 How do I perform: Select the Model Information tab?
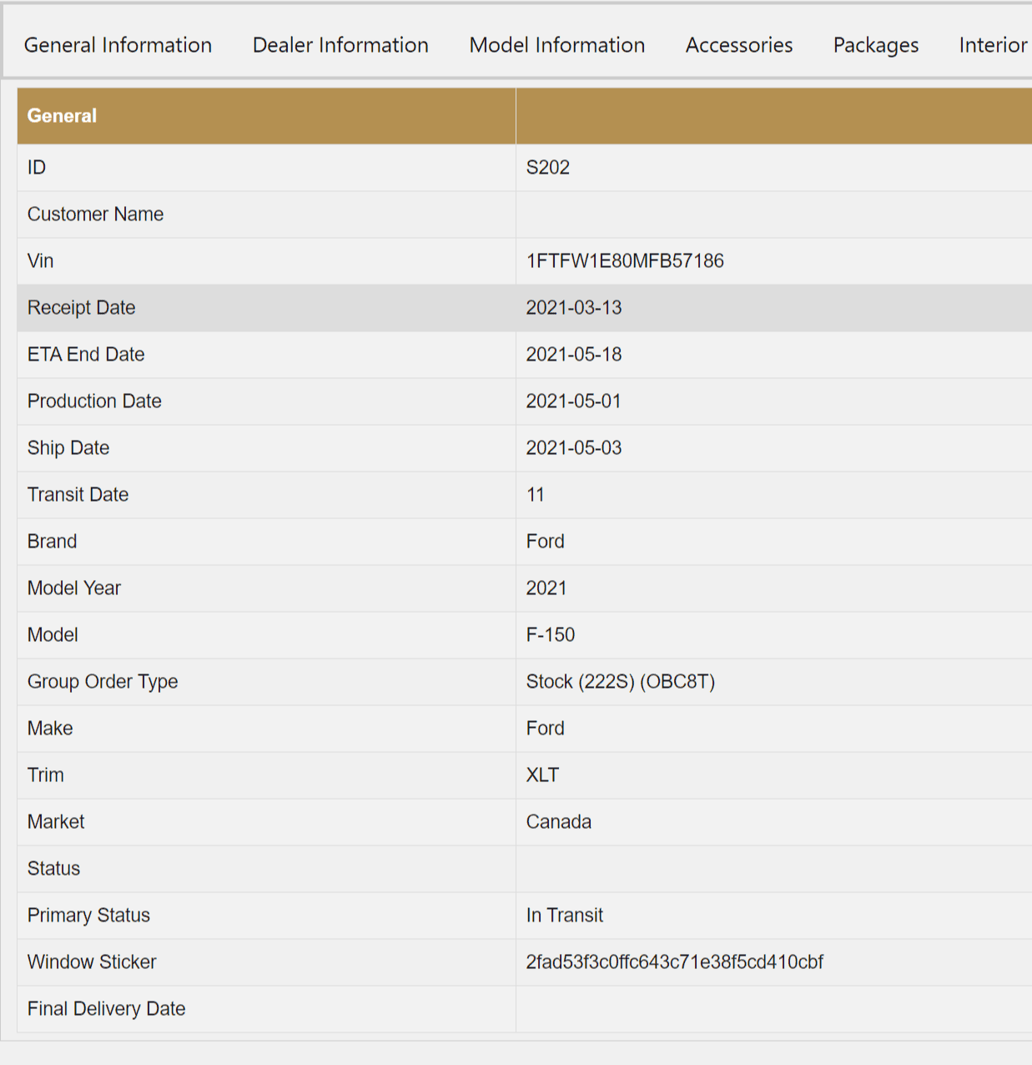click(556, 45)
